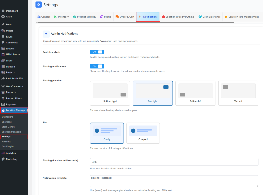Click the Dashboard icon in the sidebar
The image size is (263, 195).
[3, 11]
